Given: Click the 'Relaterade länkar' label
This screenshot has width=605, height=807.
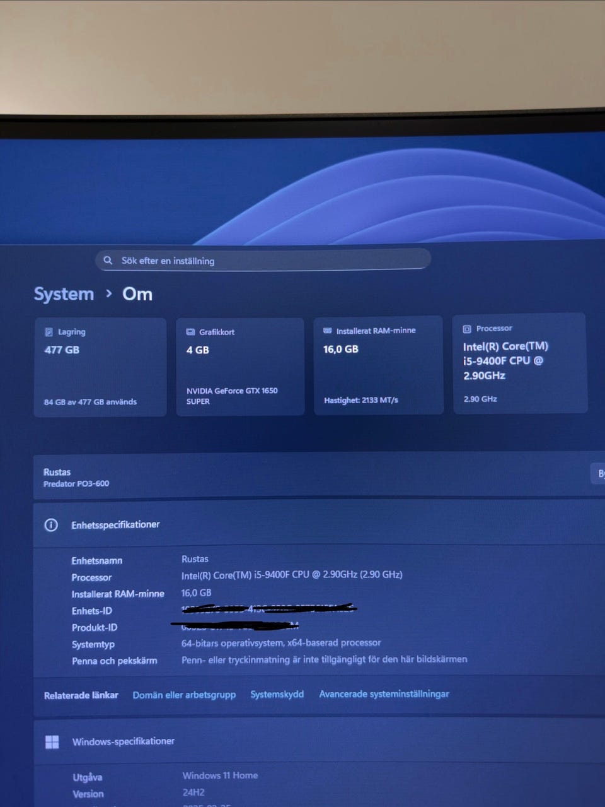Looking at the screenshot, I should (x=81, y=695).
